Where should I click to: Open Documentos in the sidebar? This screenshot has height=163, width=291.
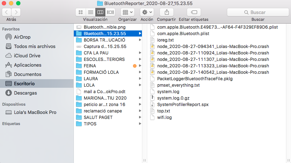37,75
